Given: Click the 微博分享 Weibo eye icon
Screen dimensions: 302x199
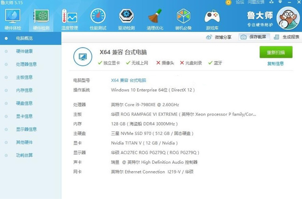Looking at the screenshot, I should click(209, 37).
